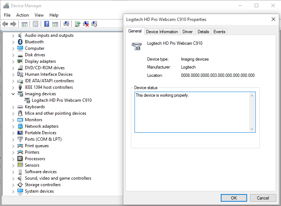This screenshot has height=206, width=281.
Task: Click the Bluetooth category icon
Action: coord(20,42)
